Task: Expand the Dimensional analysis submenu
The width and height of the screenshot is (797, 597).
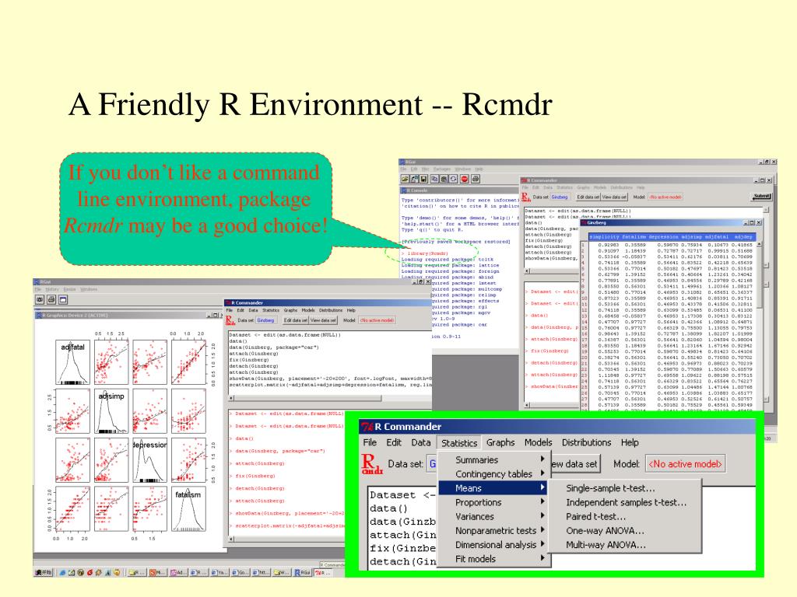Action: coord(494,545)
